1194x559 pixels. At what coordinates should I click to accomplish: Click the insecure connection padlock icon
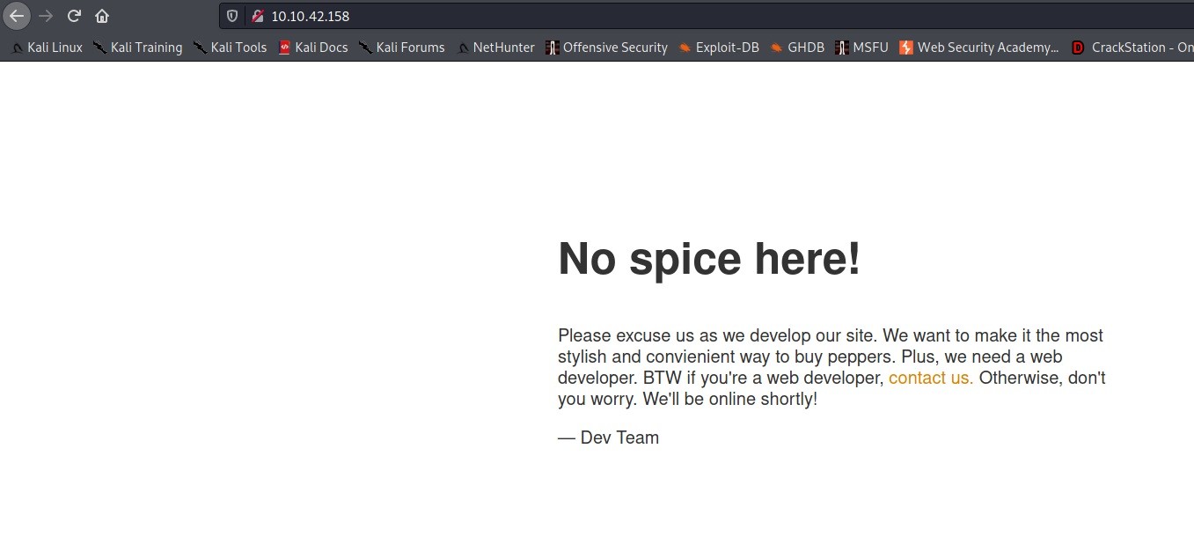click(x=257, y=16)
